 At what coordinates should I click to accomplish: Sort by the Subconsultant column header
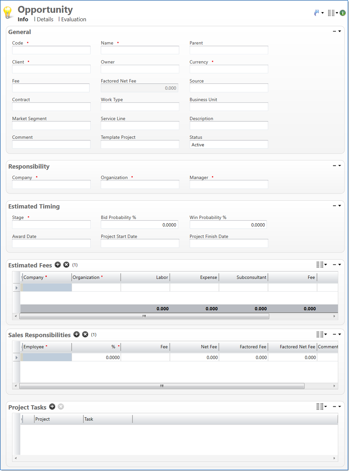click(x=251, y=277)
